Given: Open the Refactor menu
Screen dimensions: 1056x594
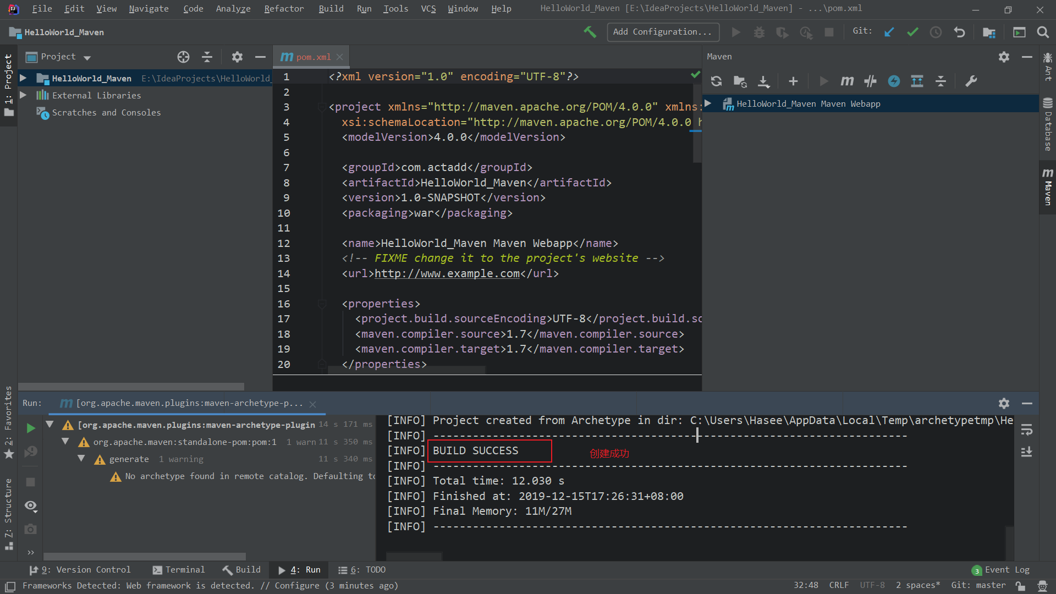Looking at the screenshot, I should (x=283, y=9).
